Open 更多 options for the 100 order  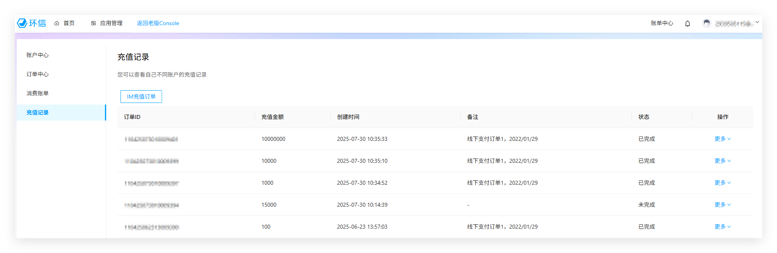(x=722, y=227)
